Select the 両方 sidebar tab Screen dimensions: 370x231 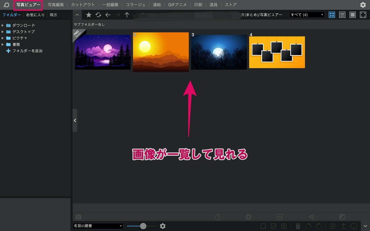coord(53,15)
